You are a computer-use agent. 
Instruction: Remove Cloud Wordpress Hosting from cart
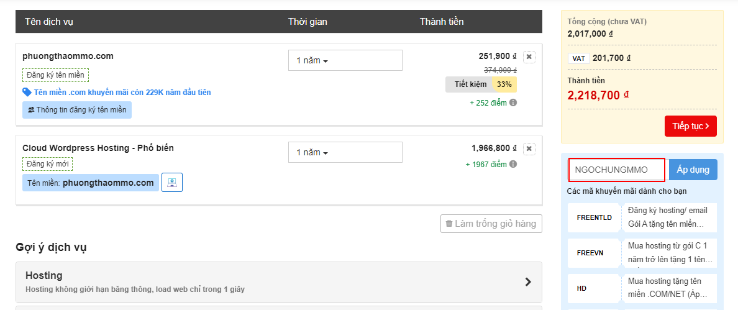[529, 149]
